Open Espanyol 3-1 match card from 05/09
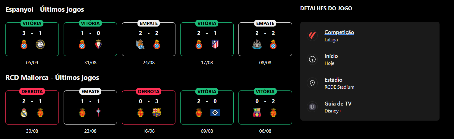The width and height of the screenshot is (454, 139). pos(32,39)
